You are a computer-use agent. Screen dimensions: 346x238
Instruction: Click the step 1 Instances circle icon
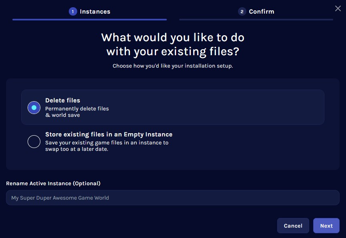click(x=72, y=12)
